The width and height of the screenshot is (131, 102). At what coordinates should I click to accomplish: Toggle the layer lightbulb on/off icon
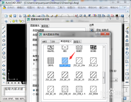[x=10, y=21]
